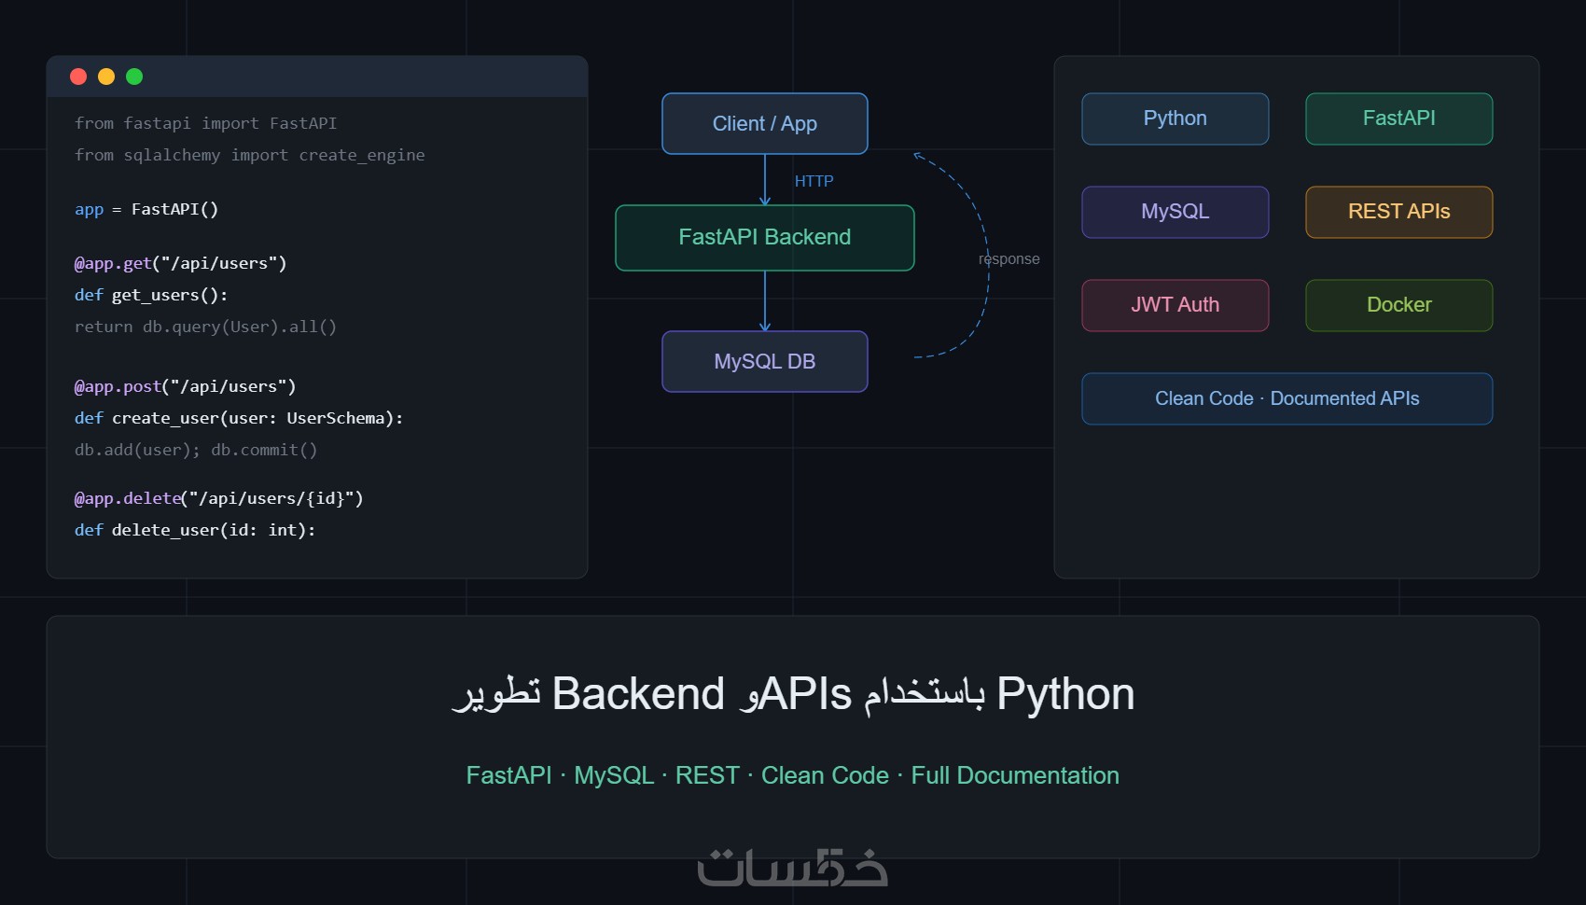
Task: Click the Khamsat logo watermark at bottom
Action: [x=792, y=868]
